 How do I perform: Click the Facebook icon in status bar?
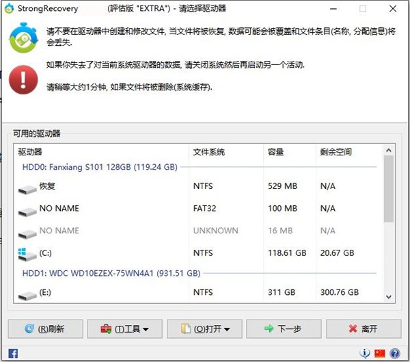[x=13, y=353]
